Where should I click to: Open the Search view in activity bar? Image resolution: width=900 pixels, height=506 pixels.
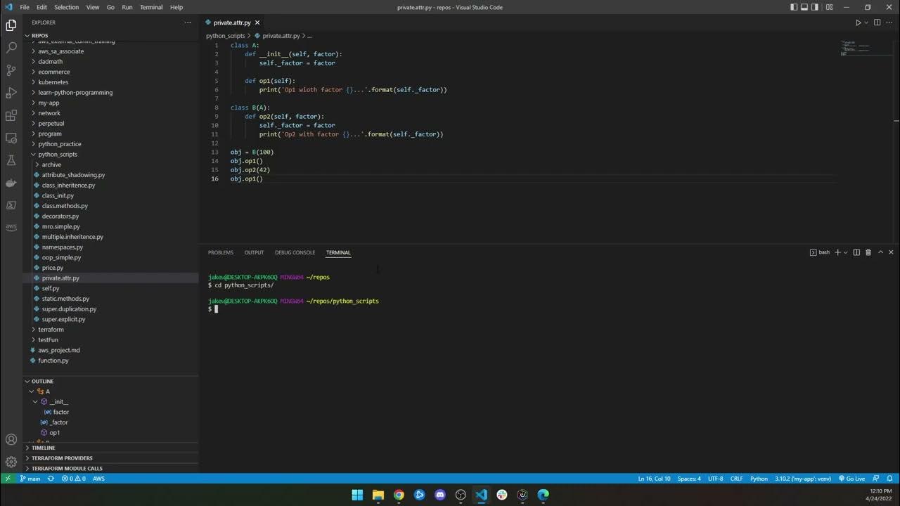pos(11,48)
